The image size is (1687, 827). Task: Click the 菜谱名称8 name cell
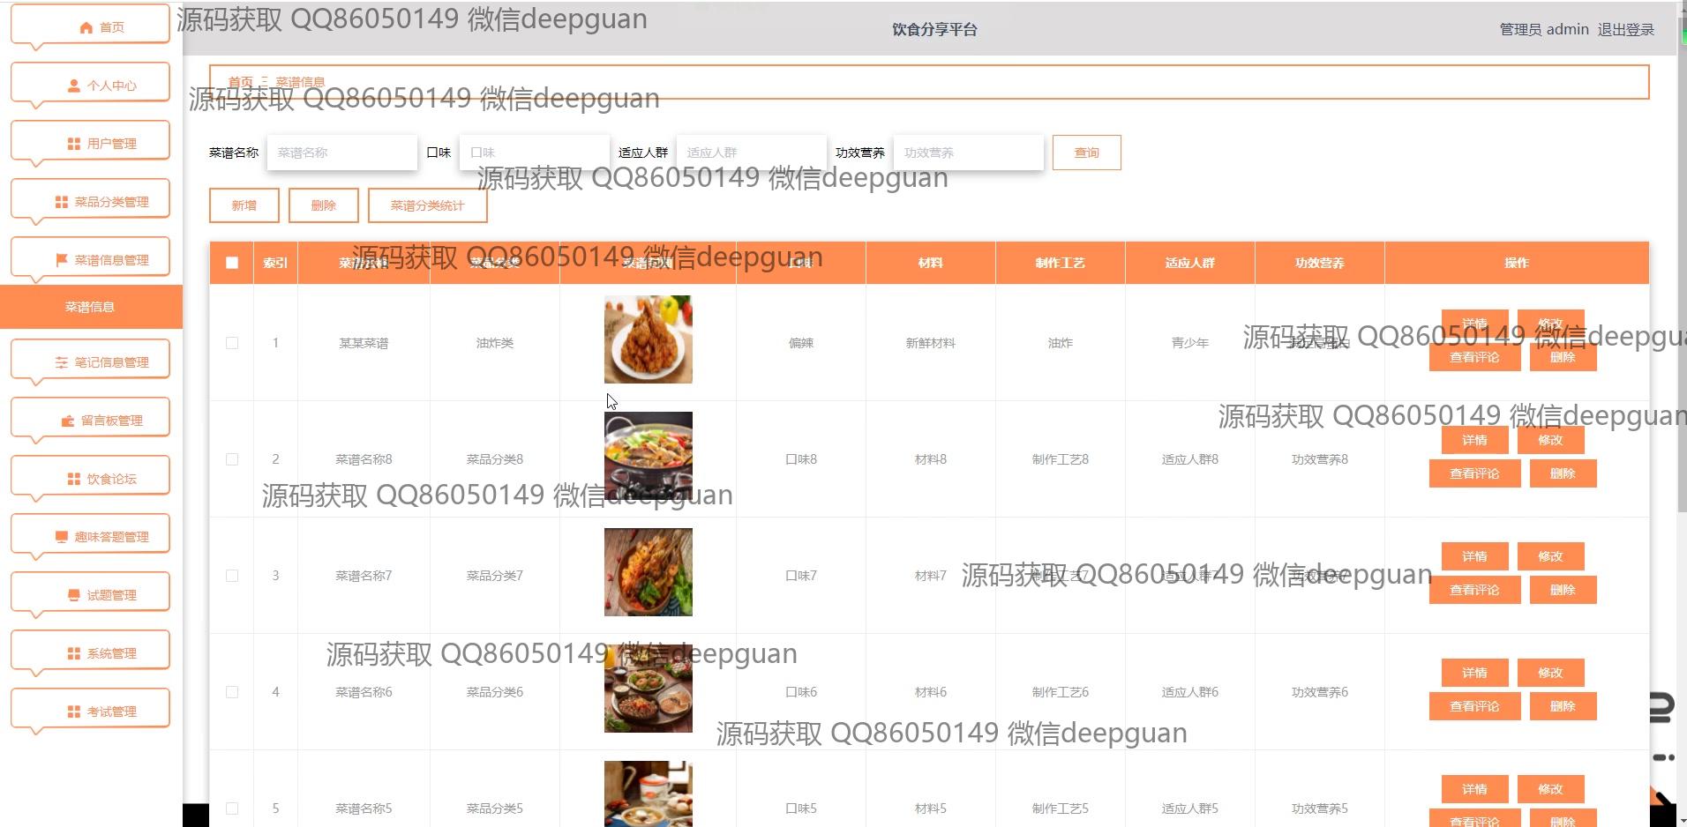pyautogui.click(x=364, y=459)
